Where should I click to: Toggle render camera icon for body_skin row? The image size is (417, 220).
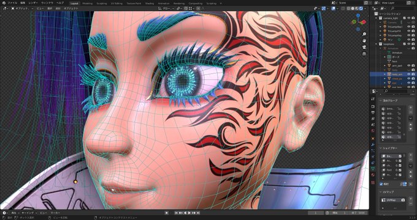413,74
